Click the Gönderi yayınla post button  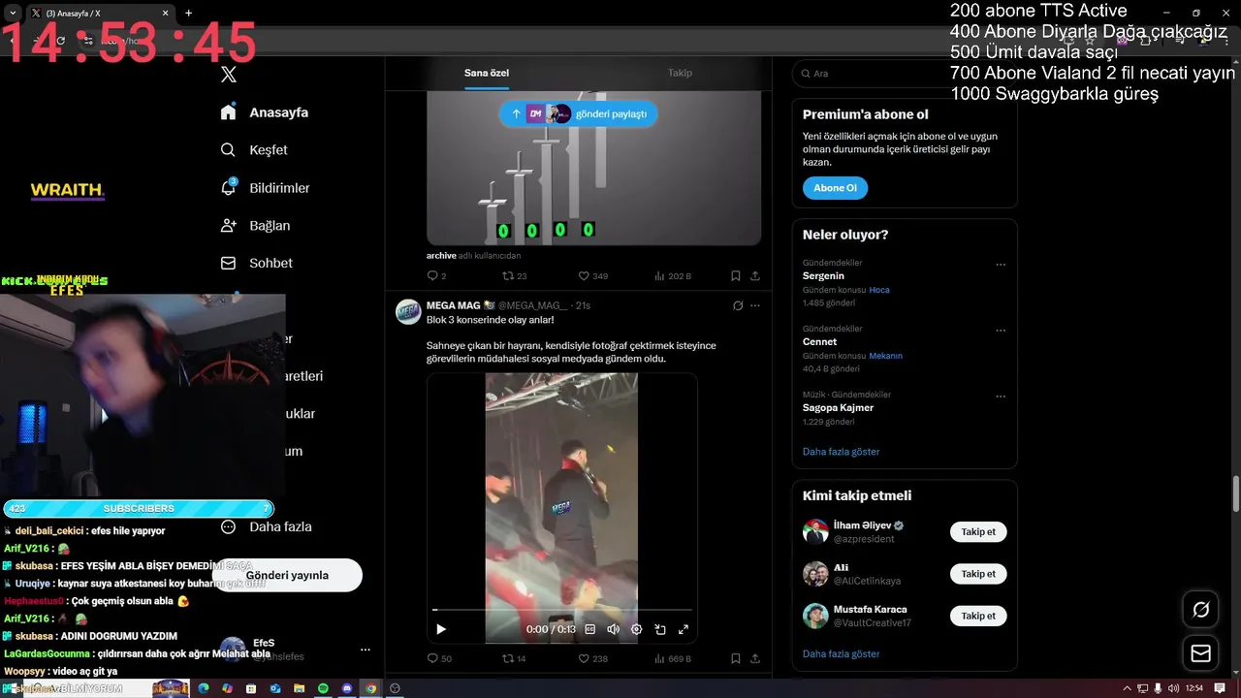287,575
